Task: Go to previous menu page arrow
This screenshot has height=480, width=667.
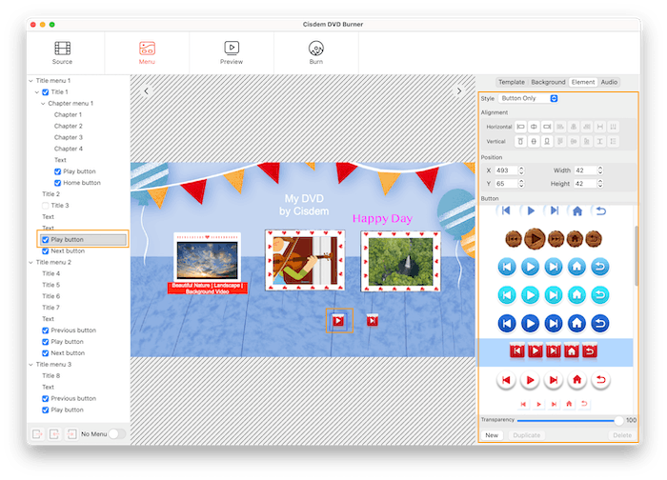Action: tap(147, 91)
